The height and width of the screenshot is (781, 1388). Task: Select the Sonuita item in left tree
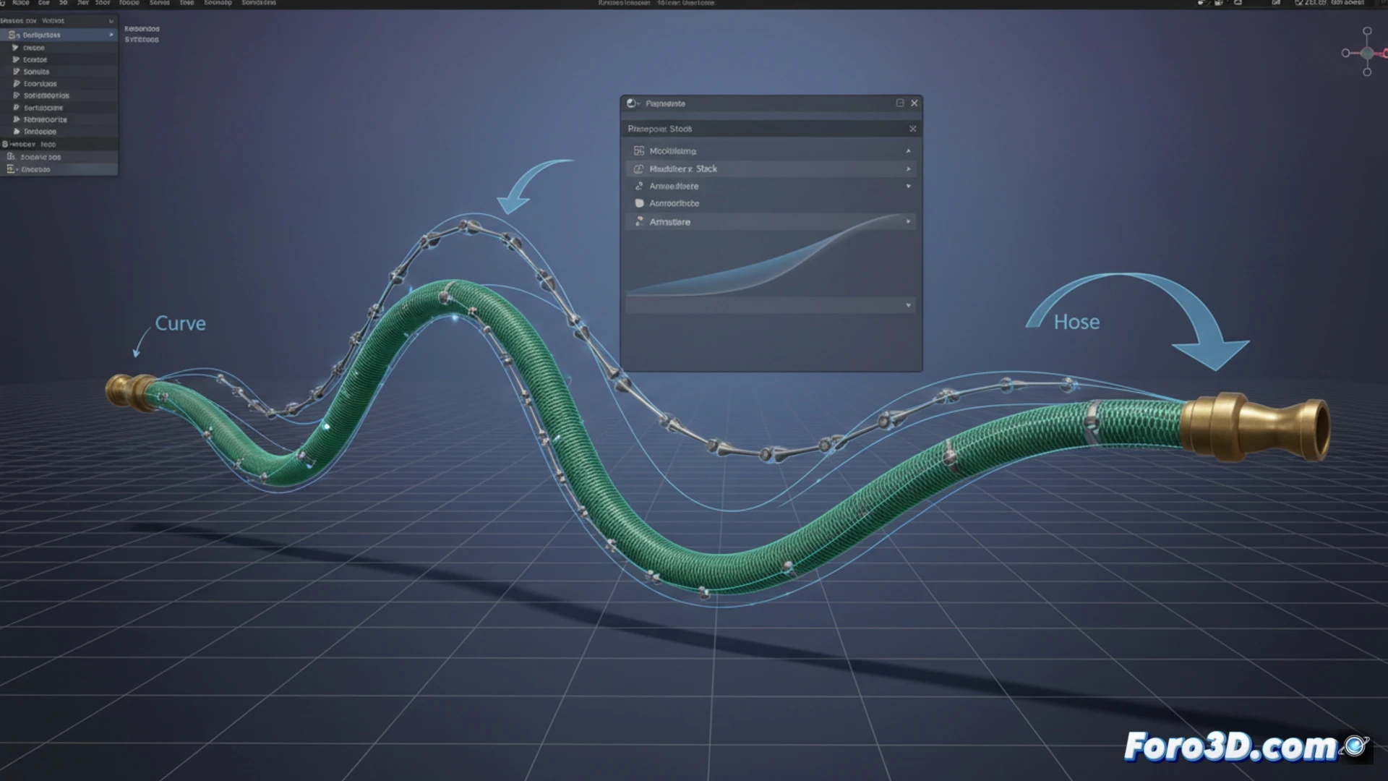[36, 72]
